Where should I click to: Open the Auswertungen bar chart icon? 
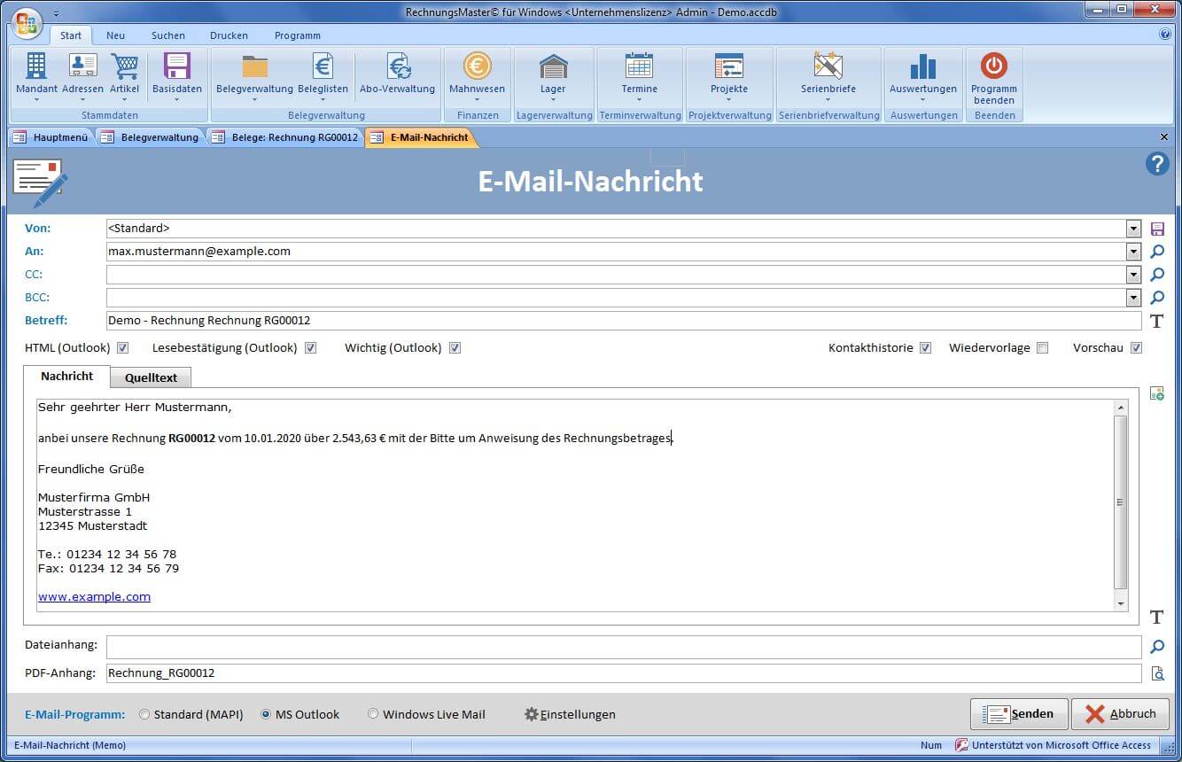click(x=922, y=67)
